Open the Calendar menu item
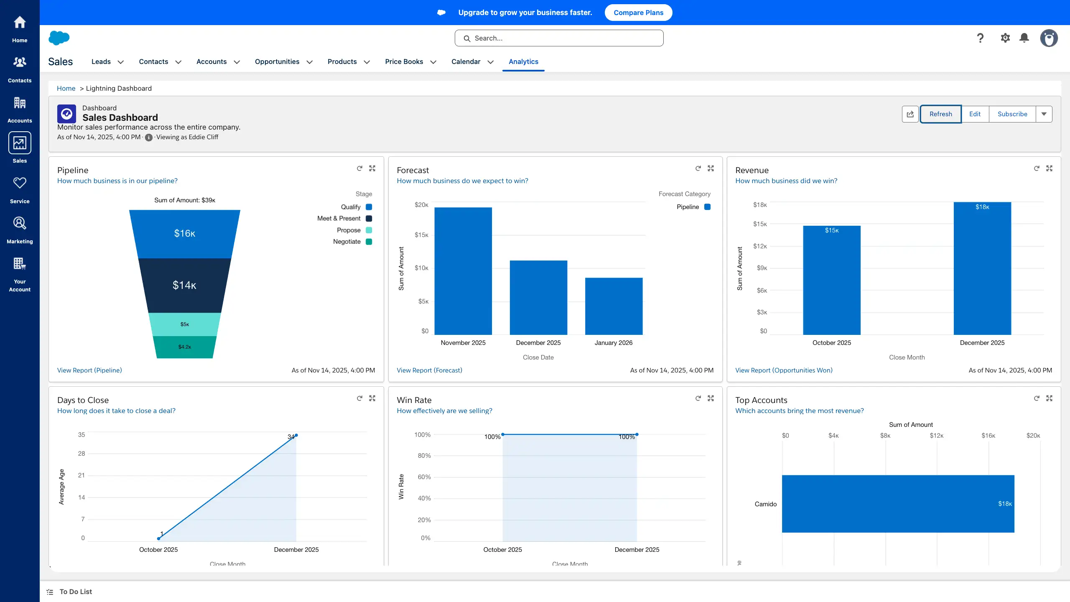Screen dimensions: 1070x602 click(x=465, y=61)
